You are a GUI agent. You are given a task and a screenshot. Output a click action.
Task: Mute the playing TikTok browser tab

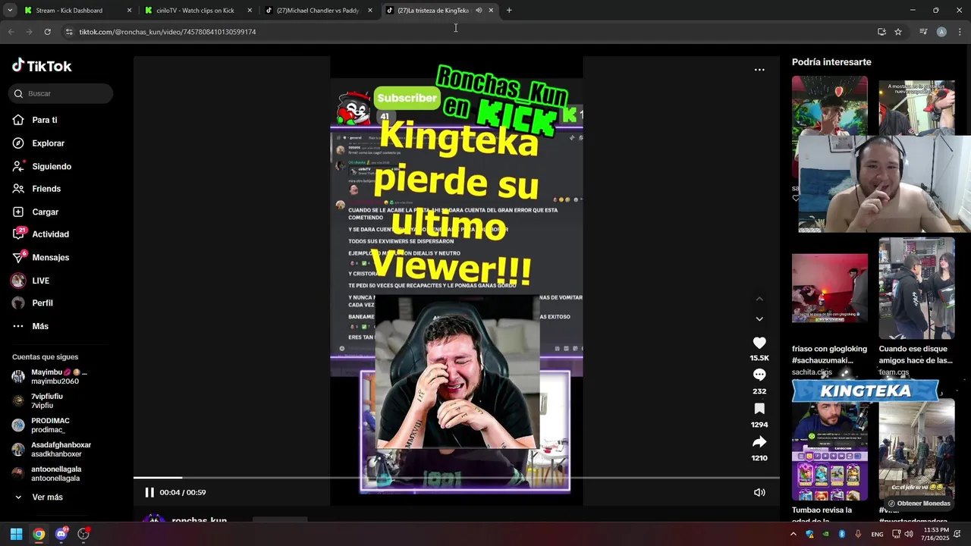click(x=479, y=11)
